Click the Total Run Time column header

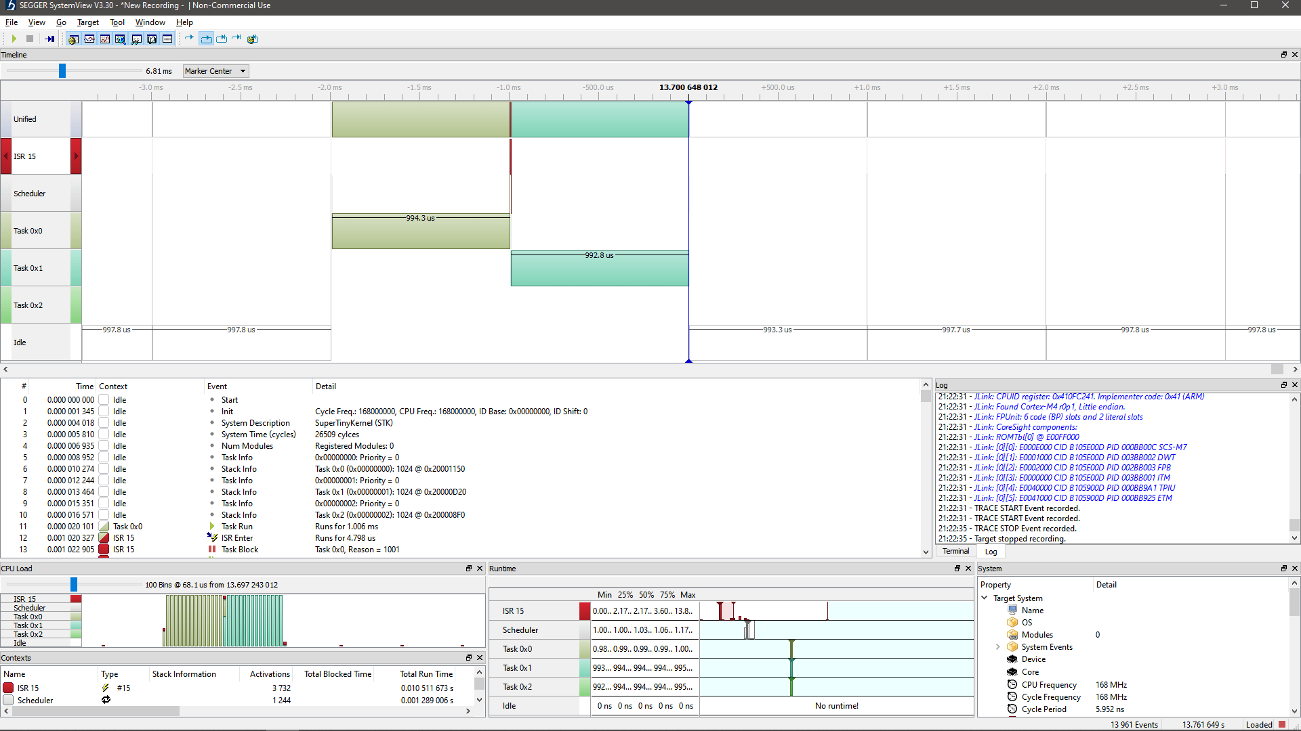click(426, 674)
